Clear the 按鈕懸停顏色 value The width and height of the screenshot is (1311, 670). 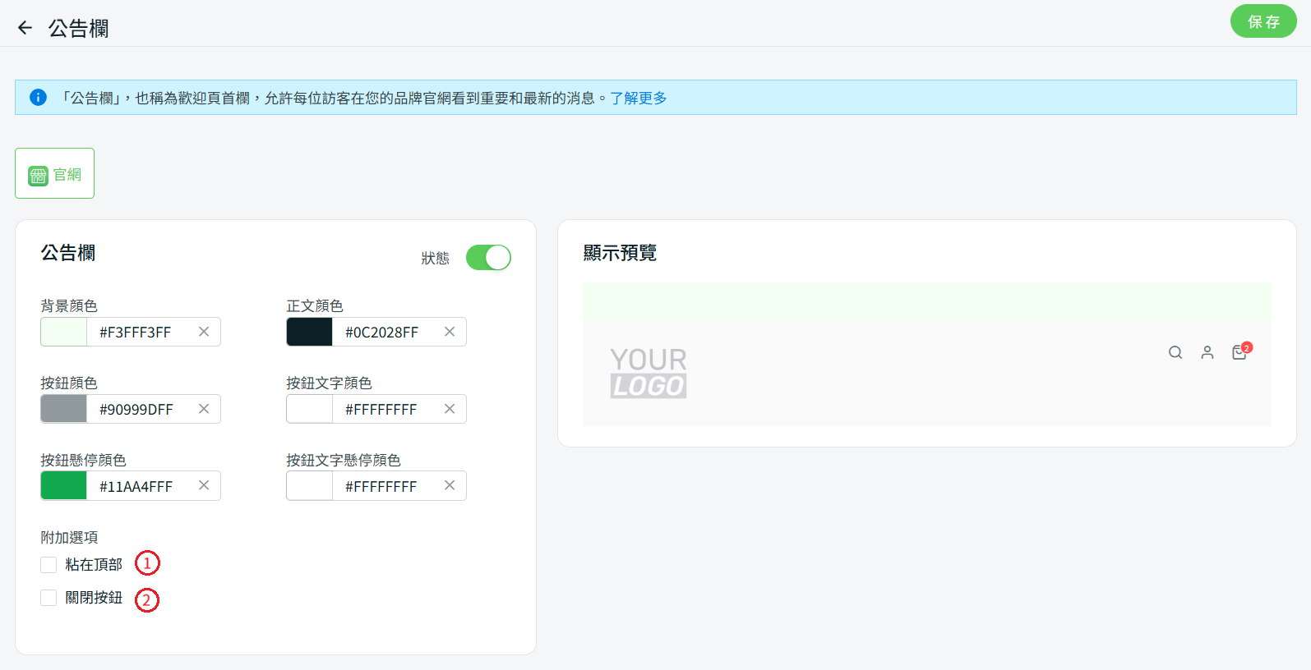click(204, 485)
